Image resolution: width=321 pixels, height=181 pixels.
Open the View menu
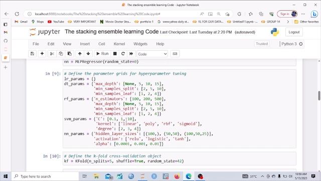pyautogui.click(x=67, y=44)
